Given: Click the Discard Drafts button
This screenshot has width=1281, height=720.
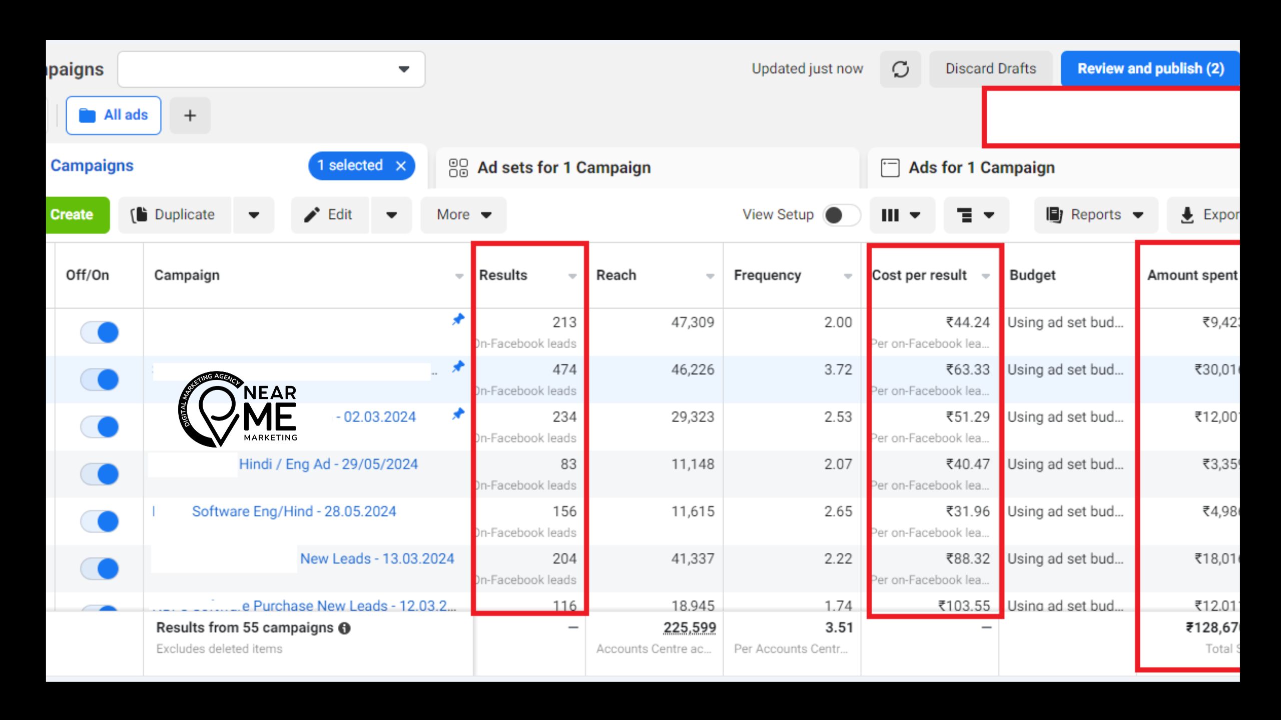Looking at the screenshot, I should [x=990, y=68].
